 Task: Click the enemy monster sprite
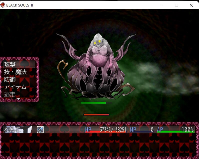click(x=96, y=67)
